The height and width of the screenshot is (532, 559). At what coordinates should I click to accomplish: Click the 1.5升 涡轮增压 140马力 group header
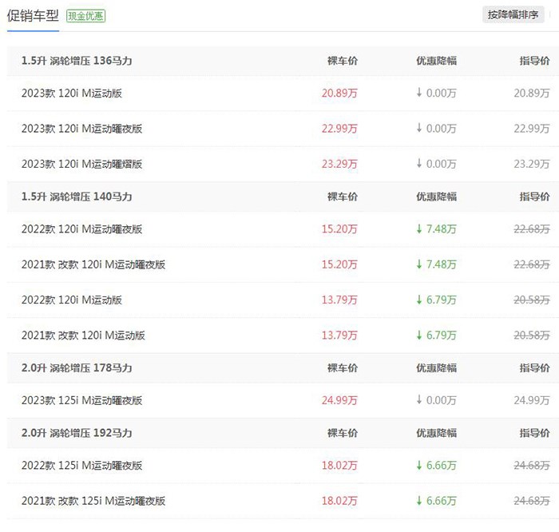[77, 197]
